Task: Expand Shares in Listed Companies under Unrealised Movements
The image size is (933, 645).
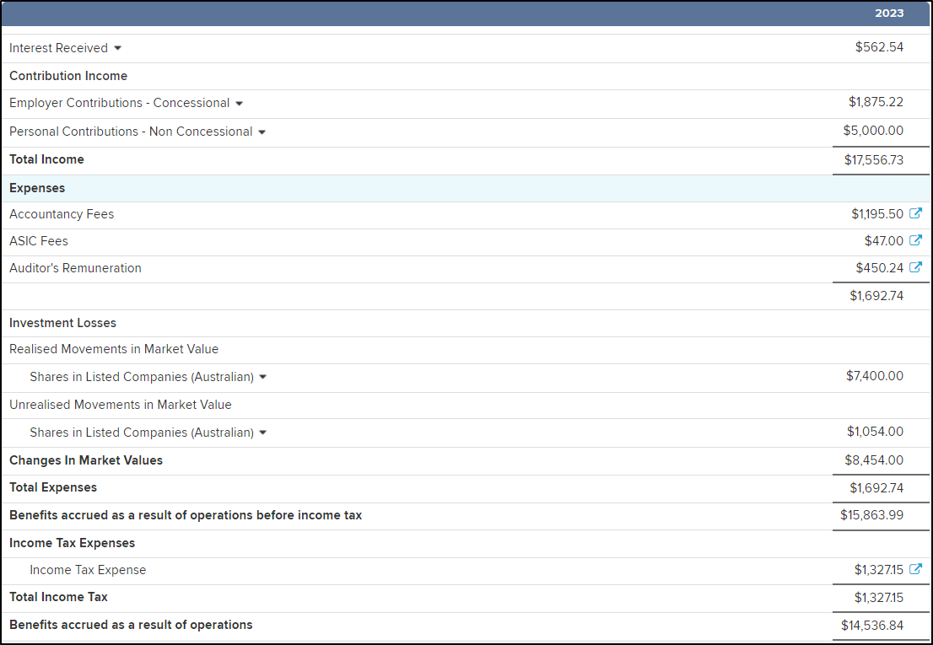Action: pos(263,432)
